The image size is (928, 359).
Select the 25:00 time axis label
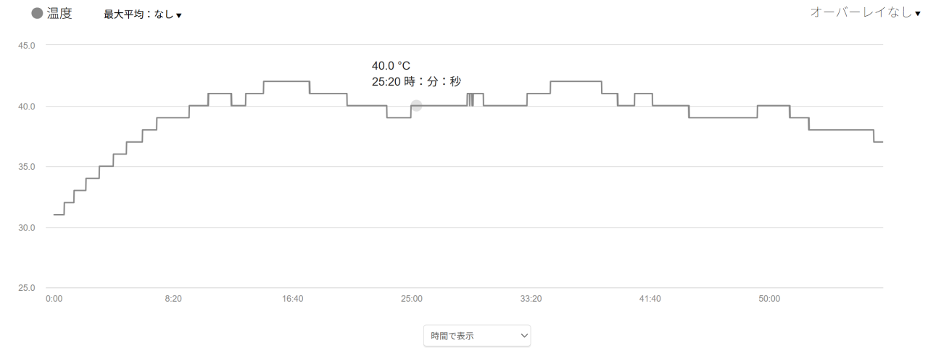[412, 299]
